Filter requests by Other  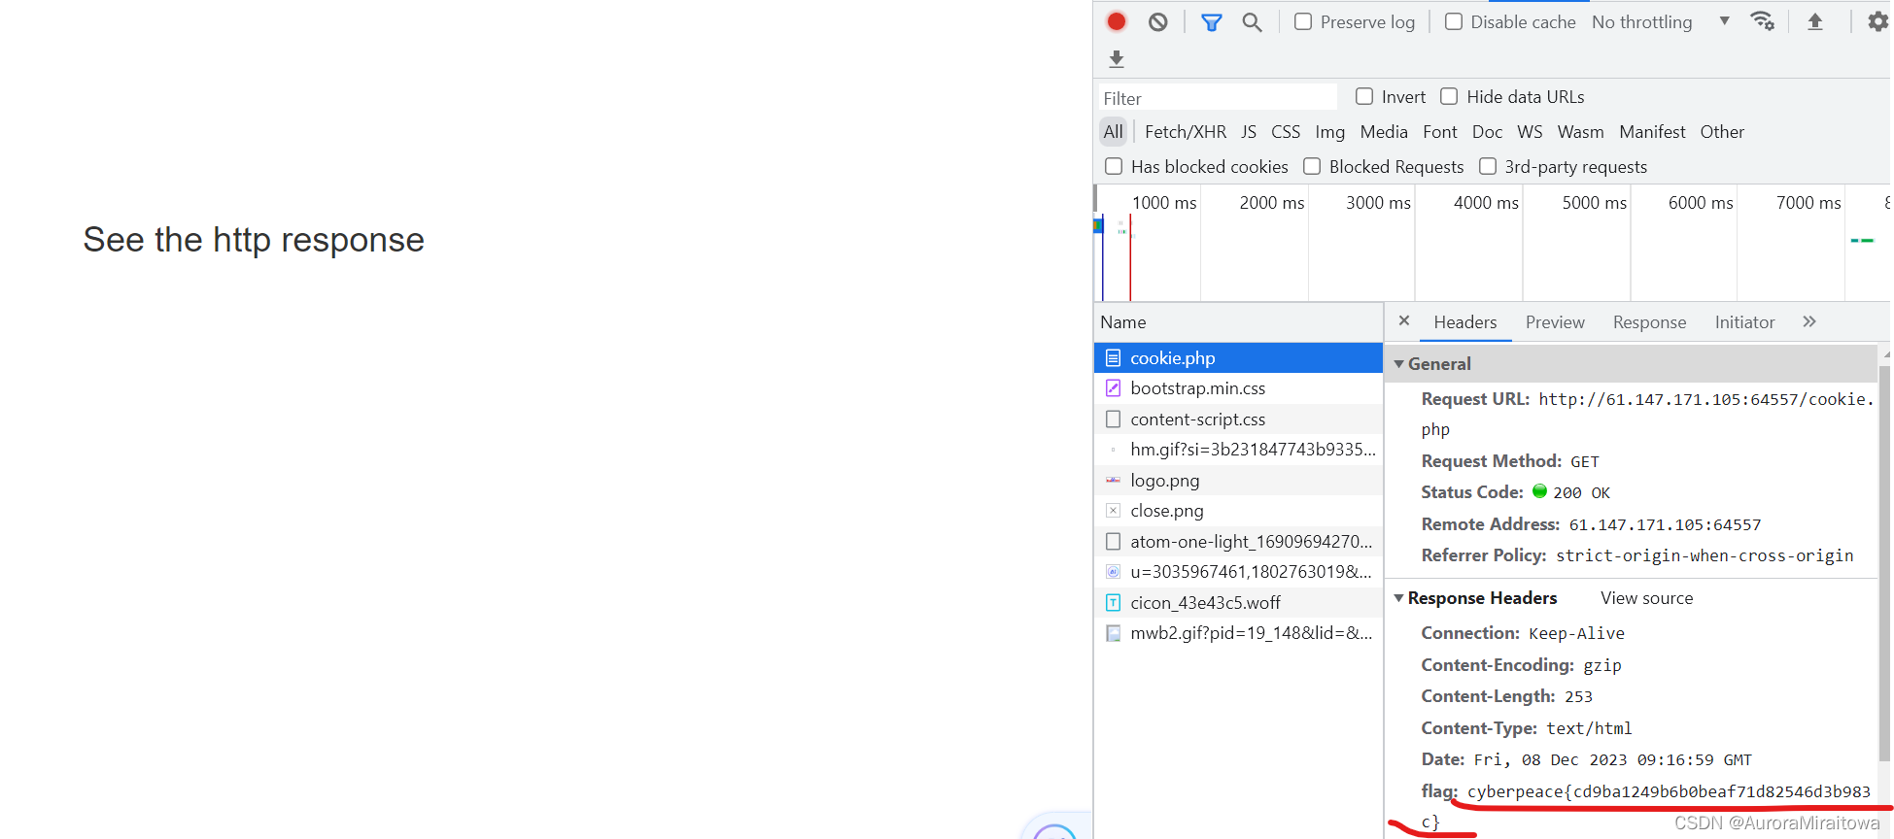pyautogui.click(x=1722, y=131)
